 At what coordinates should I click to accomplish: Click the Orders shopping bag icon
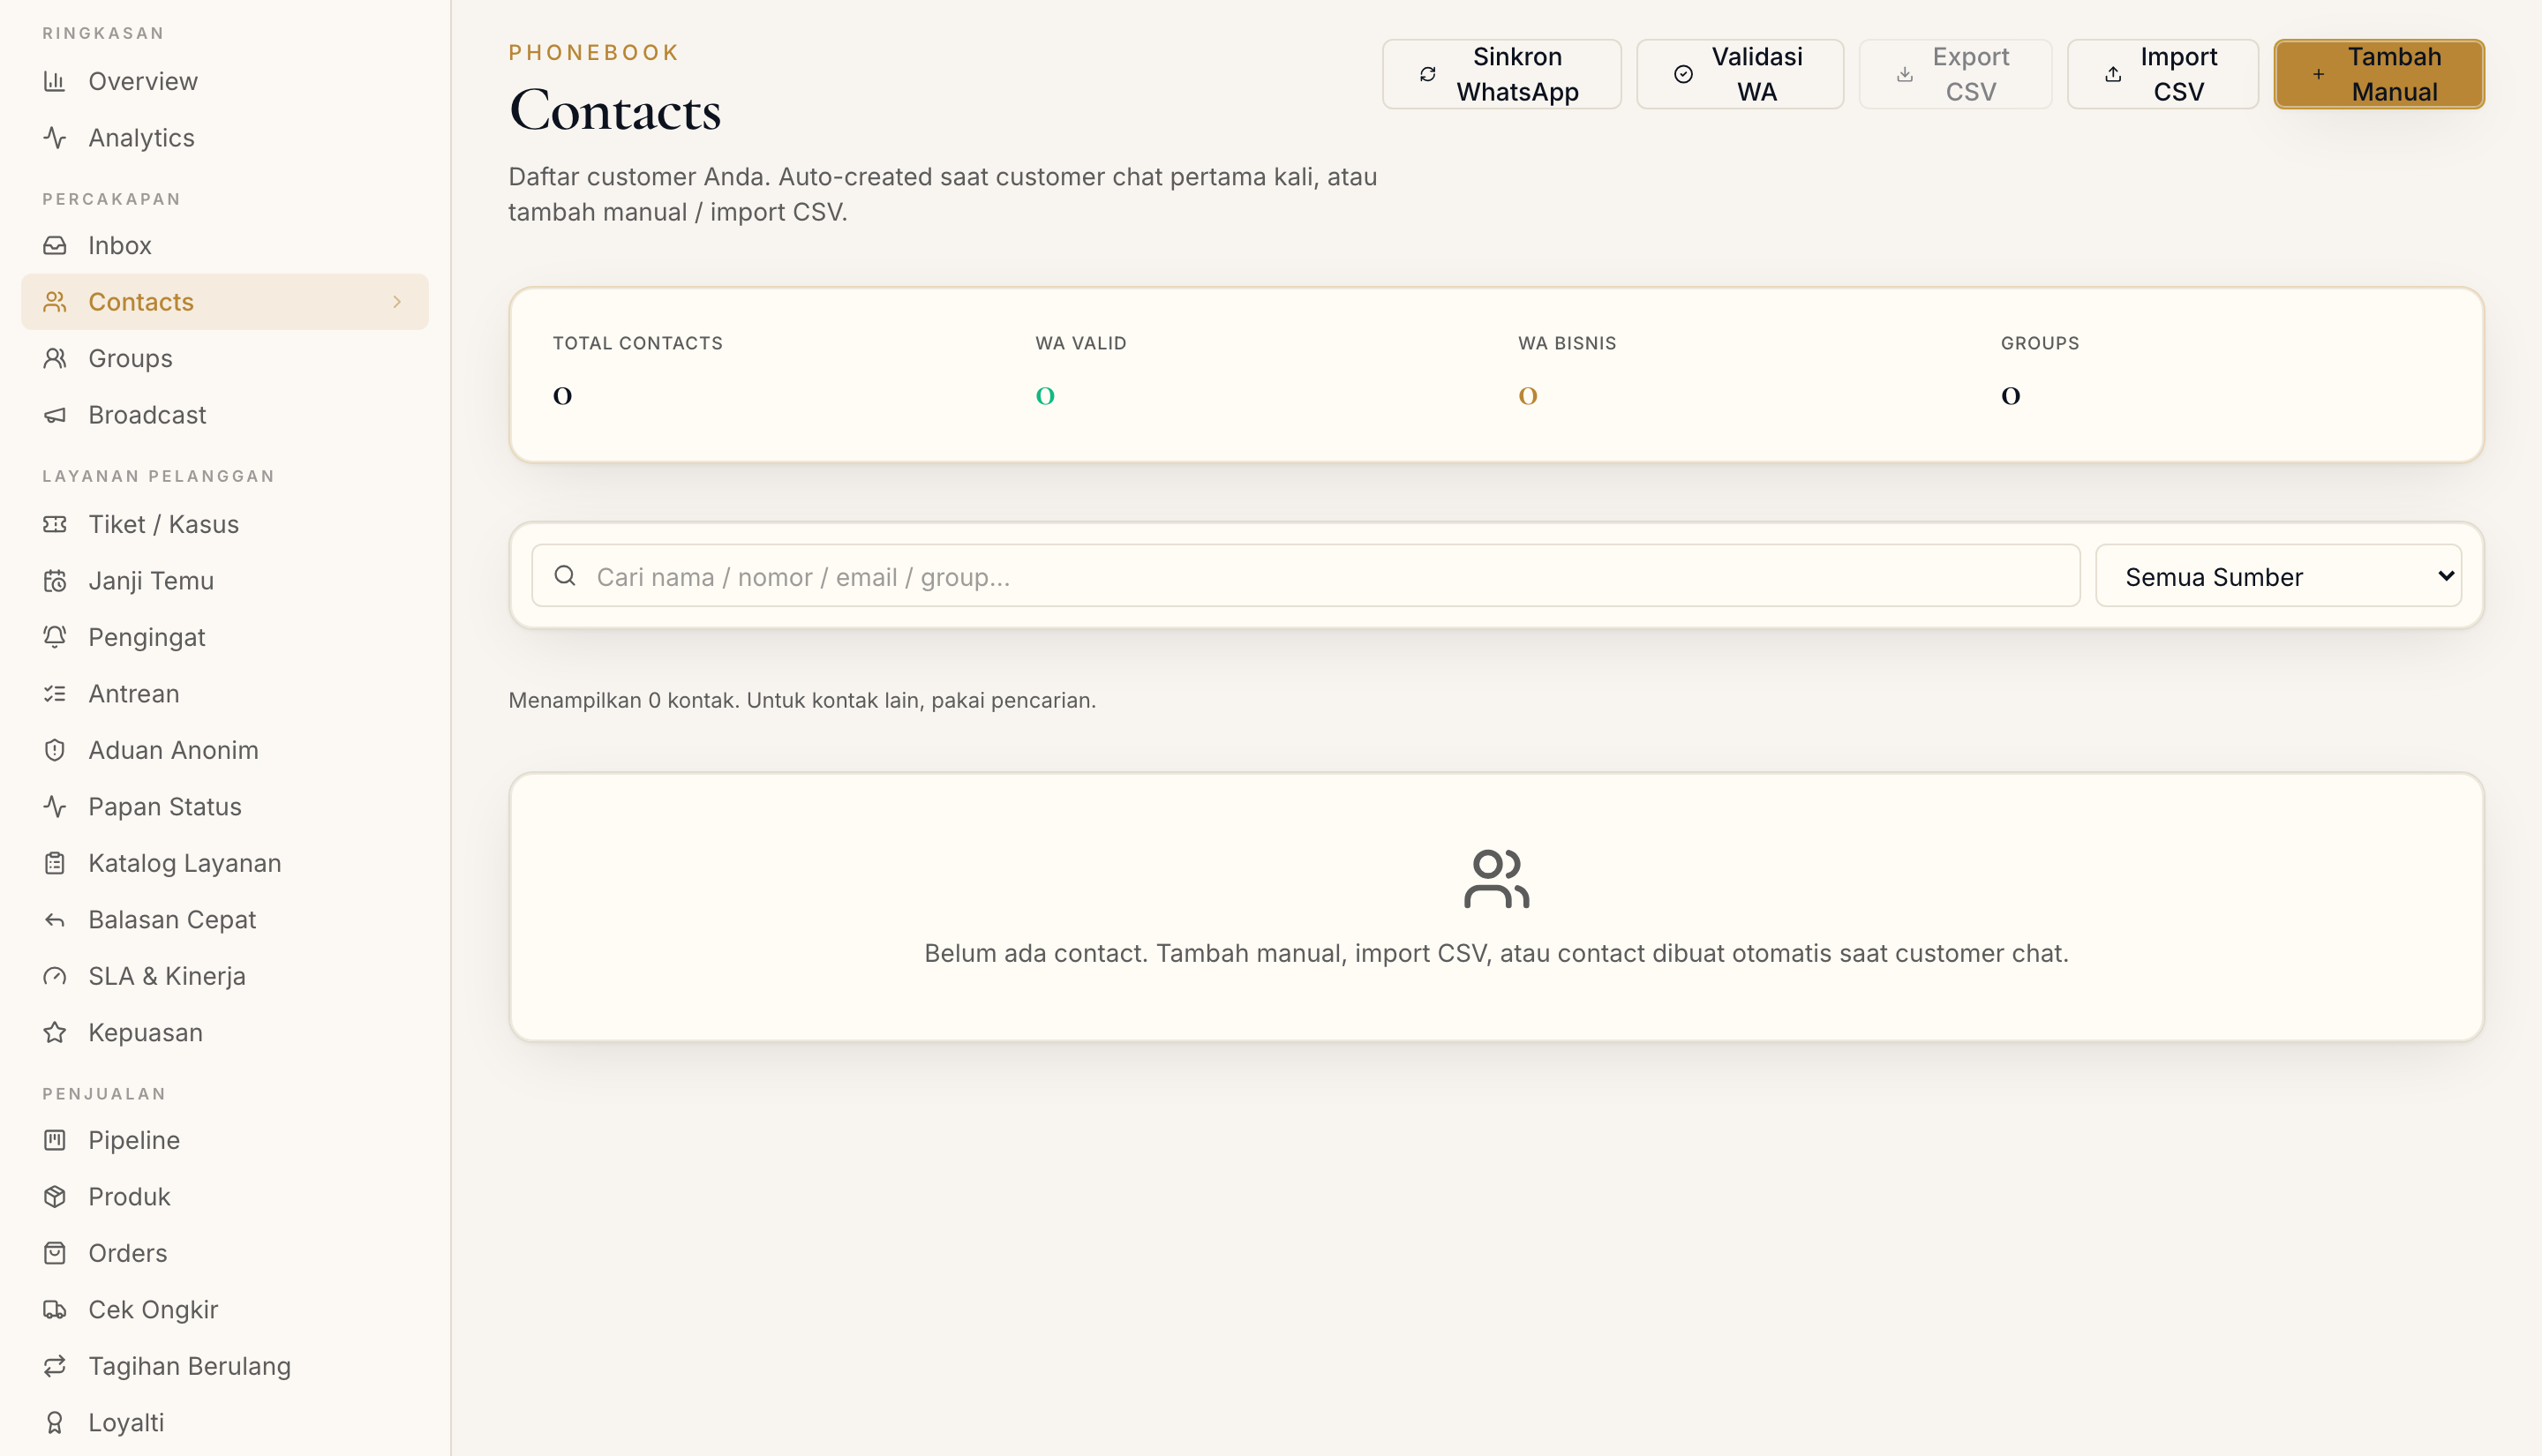pos(55,1253)
